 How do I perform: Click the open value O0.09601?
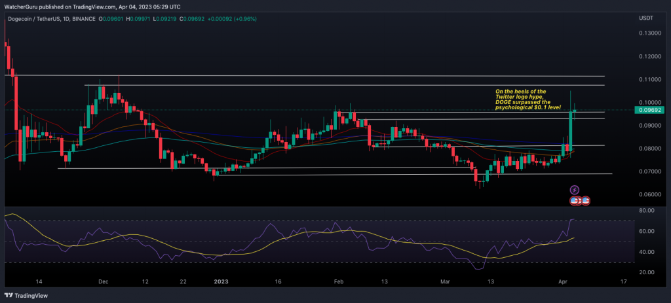click(x=111, y=19)
